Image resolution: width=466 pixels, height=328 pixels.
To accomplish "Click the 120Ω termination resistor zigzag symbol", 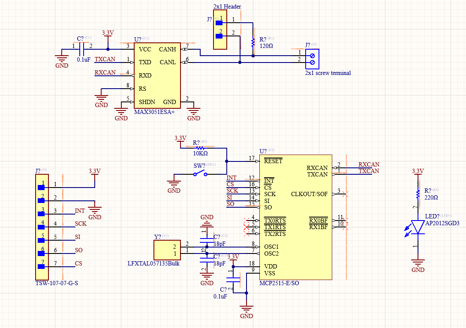I will pyautogui.click(x=253, y=42).
